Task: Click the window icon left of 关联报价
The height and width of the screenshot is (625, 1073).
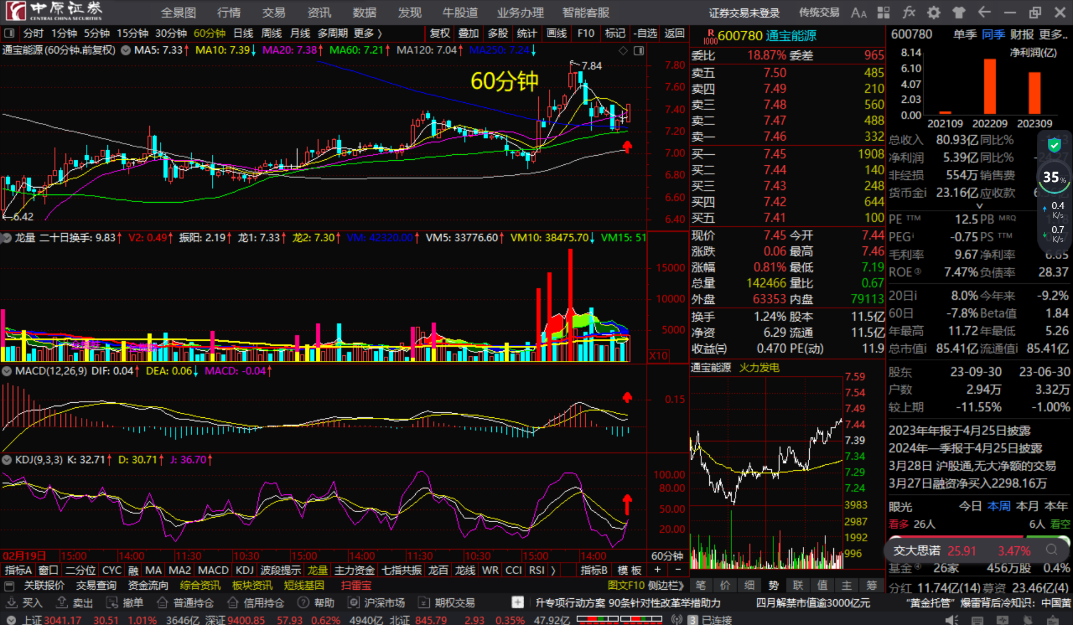Action: click(x=9, y=586)
